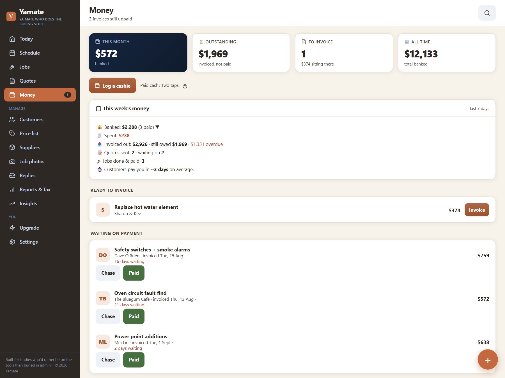Click the Money badge showing 1

click(x=68, y=95)
